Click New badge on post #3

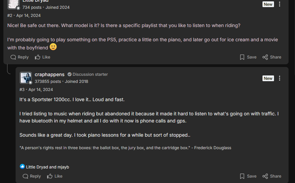point(268,78)
